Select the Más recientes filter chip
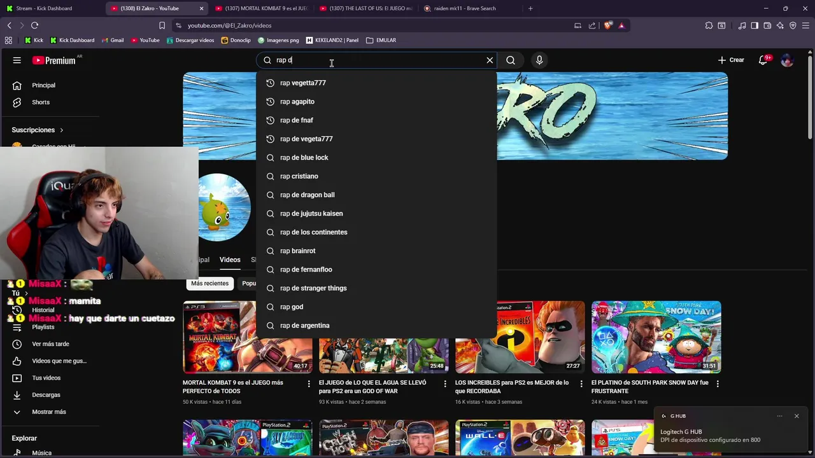815x458 pixels. click(x=209, y=283)
